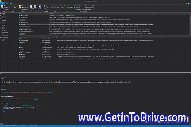Click the Google search ribbon button
The width and height of the screenshot is (191, 127).
[6, 9]
